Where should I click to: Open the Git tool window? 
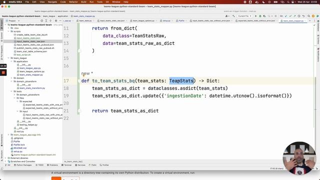click(7, 165)
